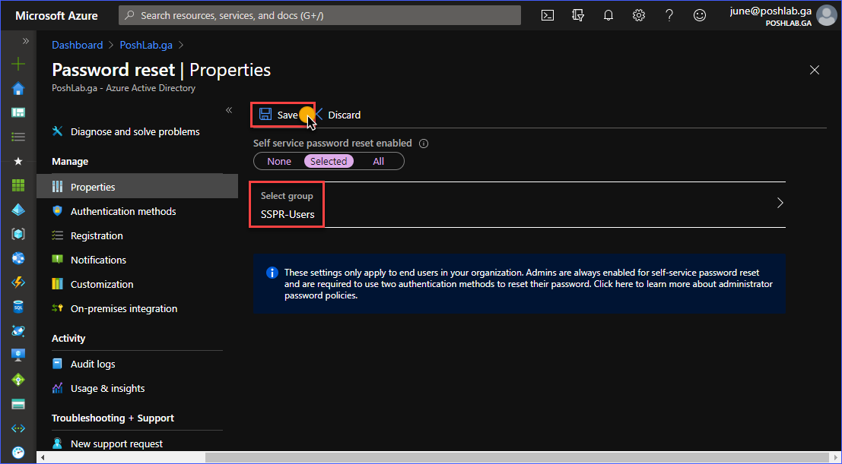Open SQL databases icon
Screen dimensions: 842x464
pyautogui.click(x=18, y=307)
